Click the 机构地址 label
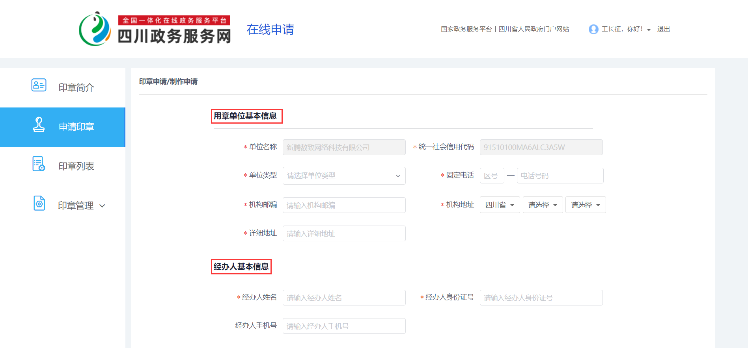 (x=460, y=205)
